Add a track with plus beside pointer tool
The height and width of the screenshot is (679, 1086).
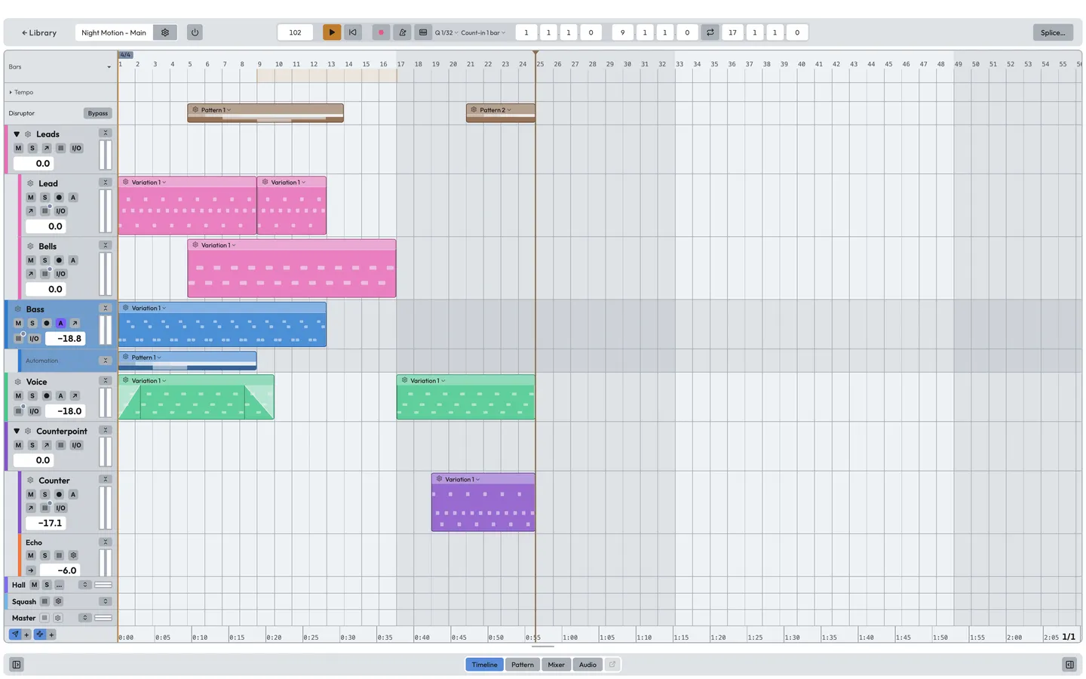pos(26,634)
